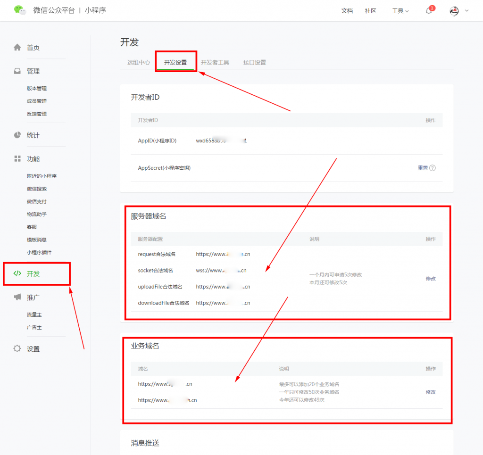
Task: Click the 设置 gear icon
Action: pyautogui.click(x=17, y=349)
